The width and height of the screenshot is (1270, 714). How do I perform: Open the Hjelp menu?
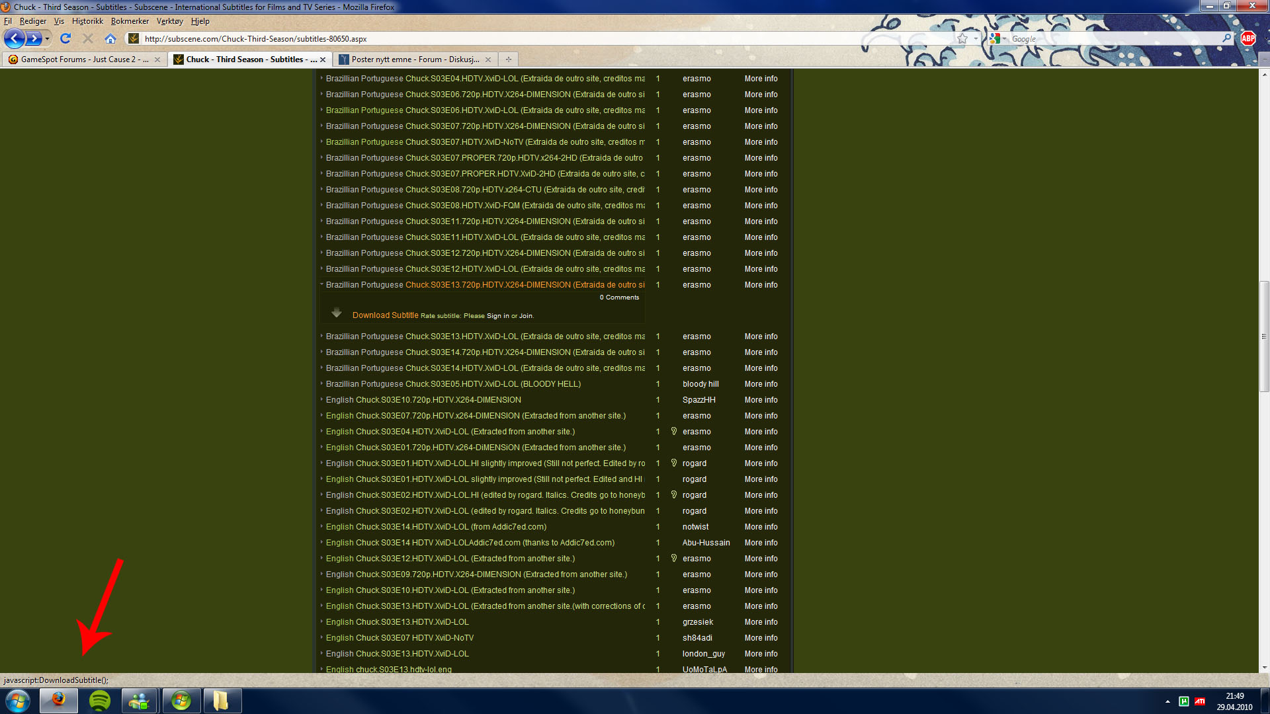click(x=200, y=21)
